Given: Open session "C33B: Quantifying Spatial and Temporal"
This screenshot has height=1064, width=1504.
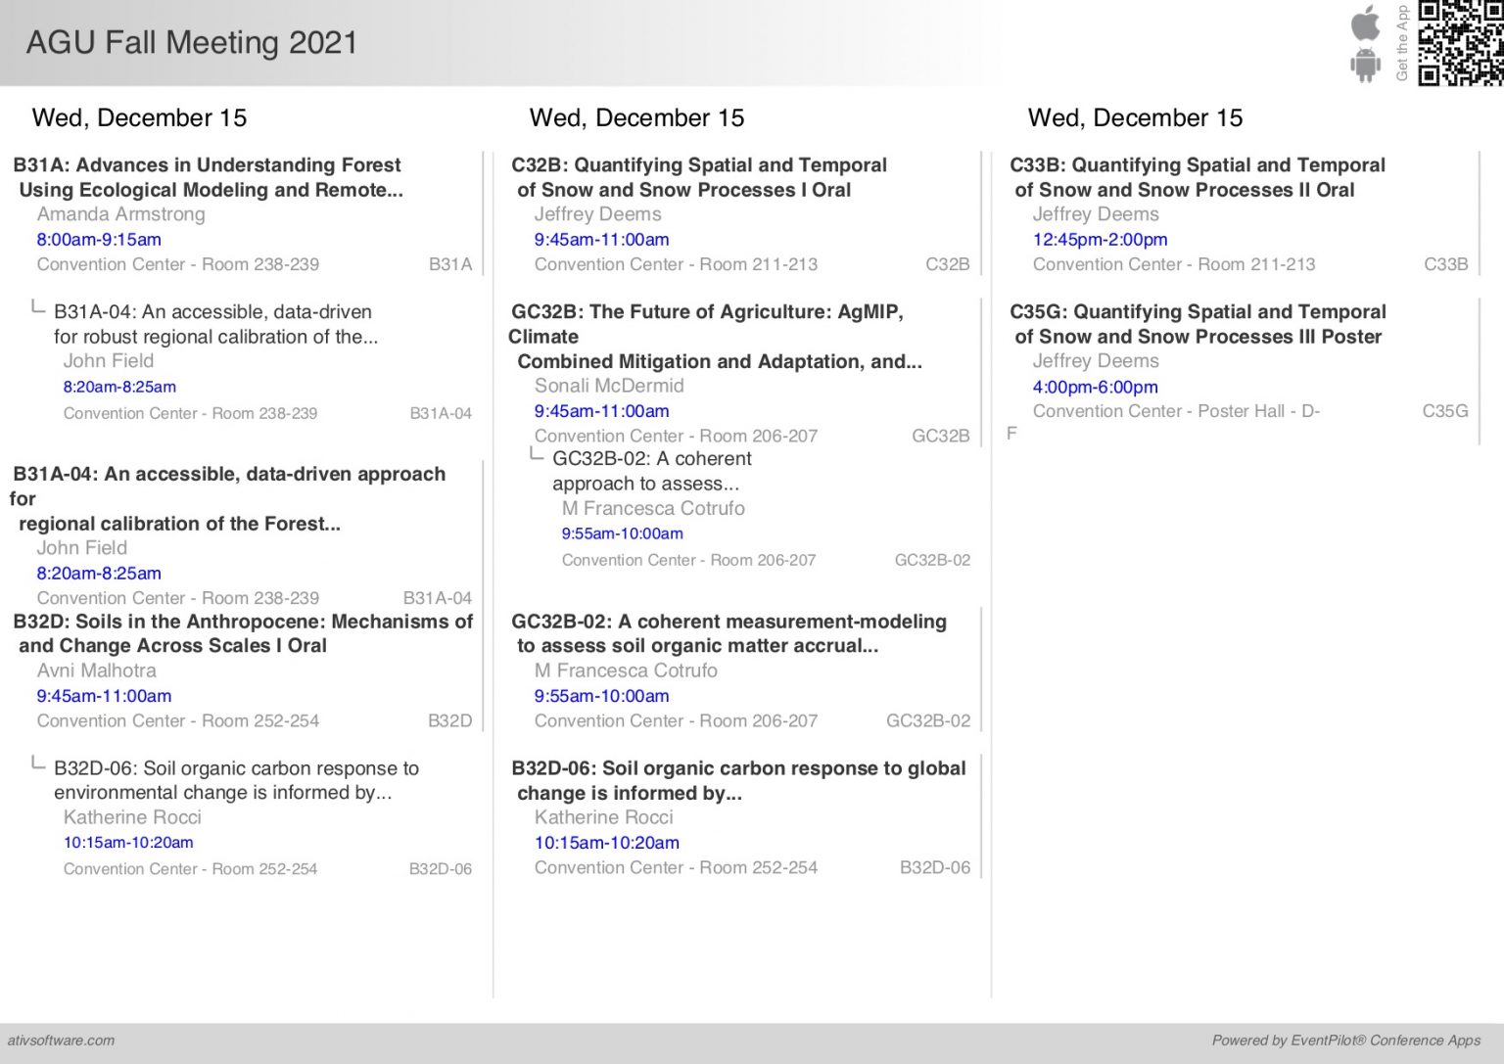Looking at the screenshot, I should pyautogui.click(x=1198, y=177).
